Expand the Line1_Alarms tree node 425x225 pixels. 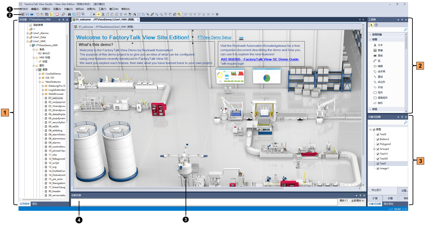[27, 33]
